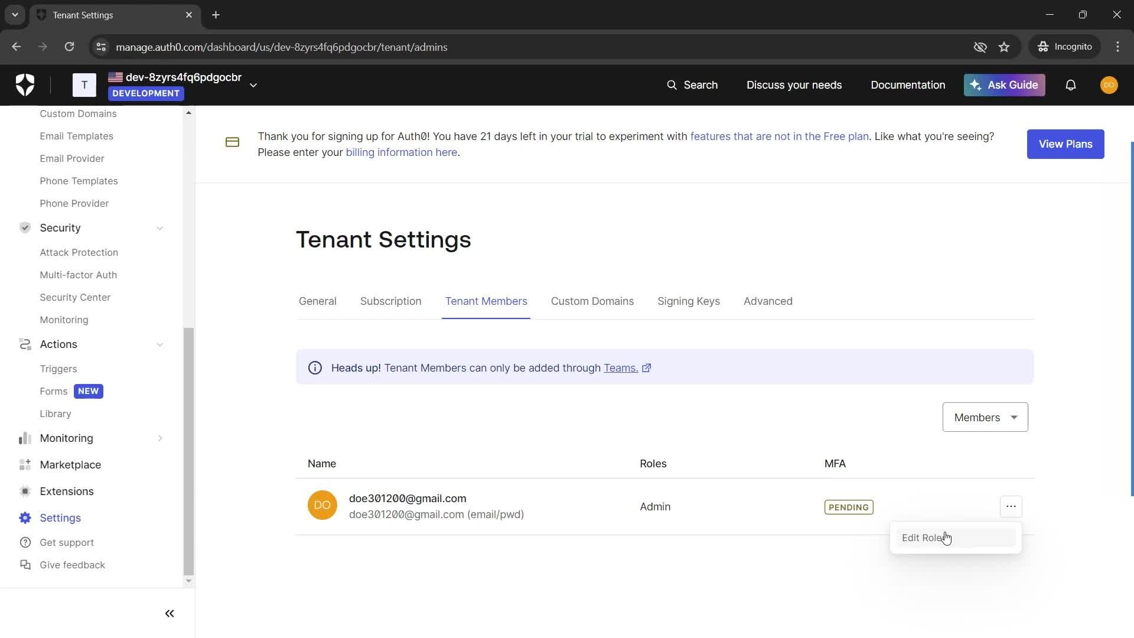This screenshot has height=638, width=1134.
Task: Collapse the Actions section chevron
Action: tap(159, 344)
